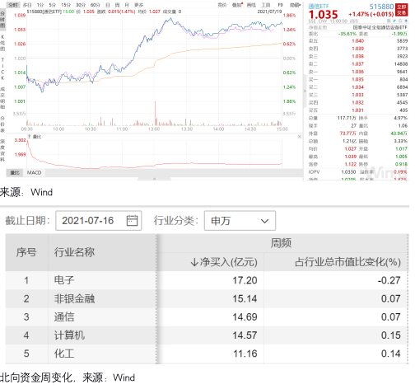Click the 画线 drawing toolbar item
The image size is (415, 389).
251,5
